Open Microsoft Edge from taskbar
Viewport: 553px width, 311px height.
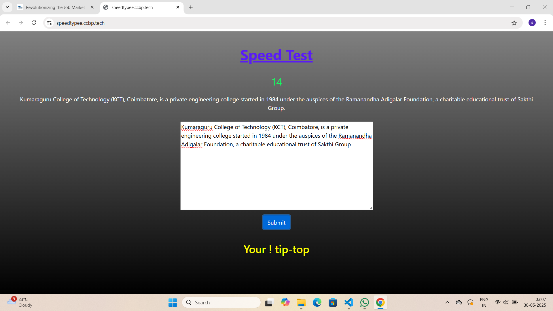pos(317,302)
